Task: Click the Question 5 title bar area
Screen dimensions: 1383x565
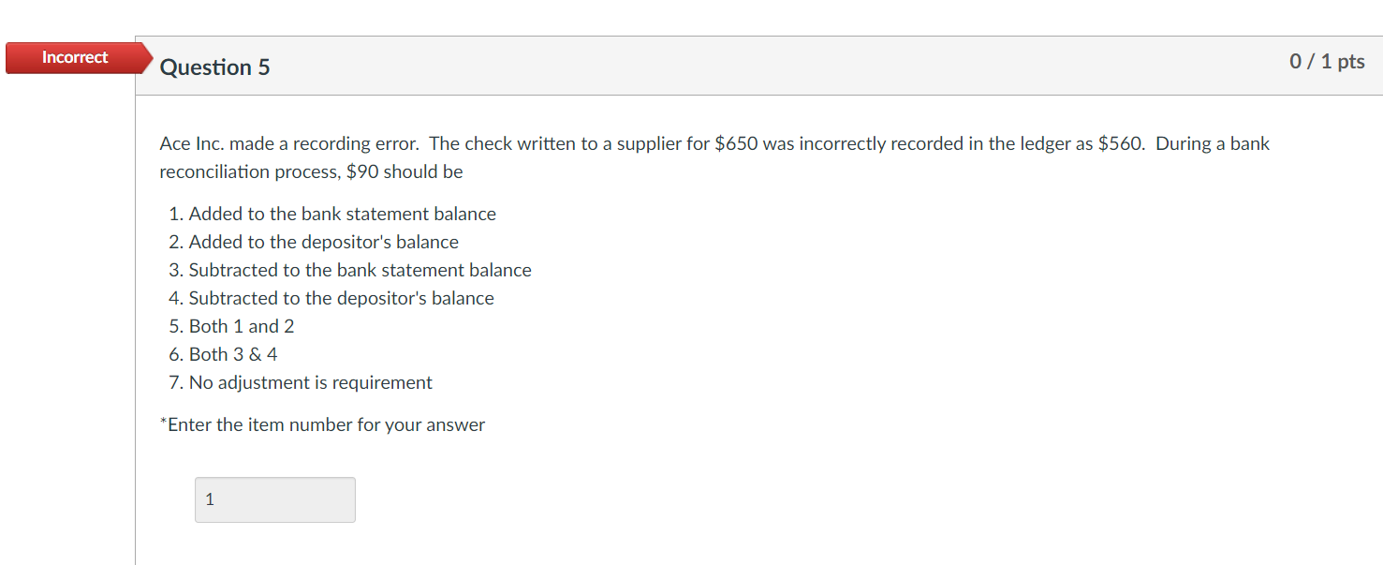Action: click(655, 66)
